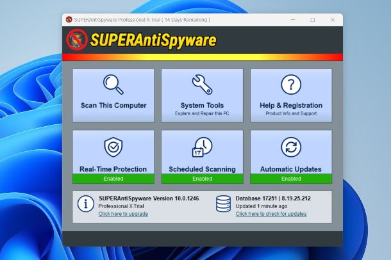Screen dimensions: 391x260
Task: Click 'Click here to check for updates' link
Action: 271,214
